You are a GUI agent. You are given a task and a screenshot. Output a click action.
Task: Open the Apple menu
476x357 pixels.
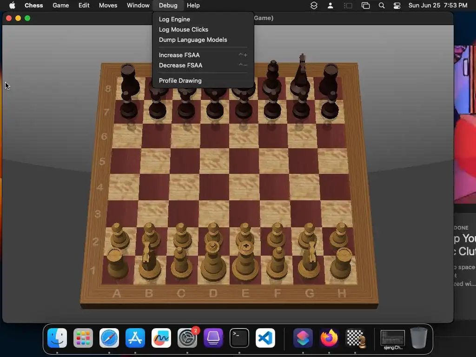pos(12,6)
